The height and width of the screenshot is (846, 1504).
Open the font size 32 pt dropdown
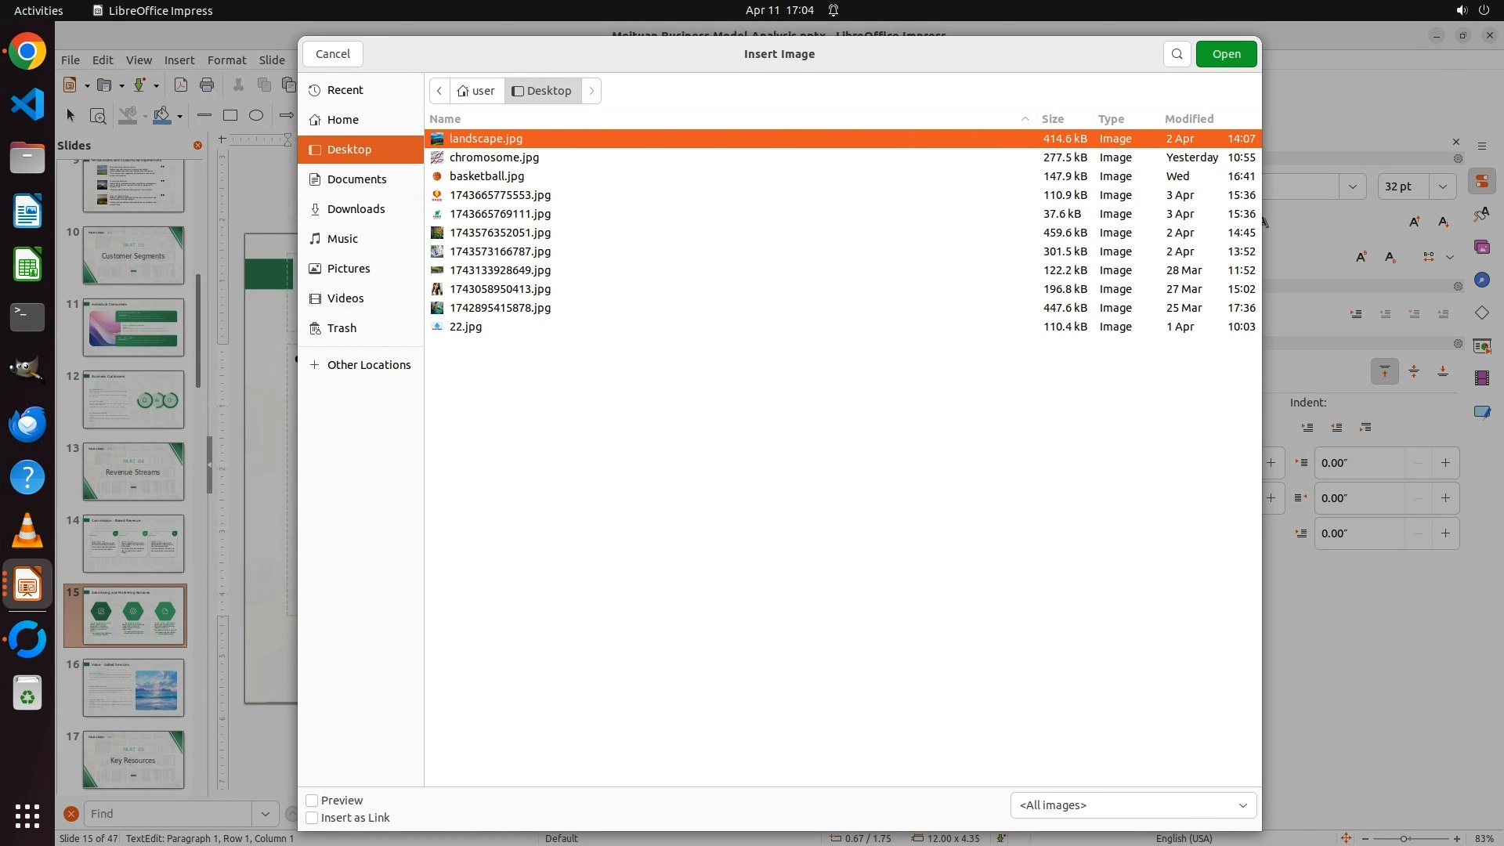pos(1442,186)
